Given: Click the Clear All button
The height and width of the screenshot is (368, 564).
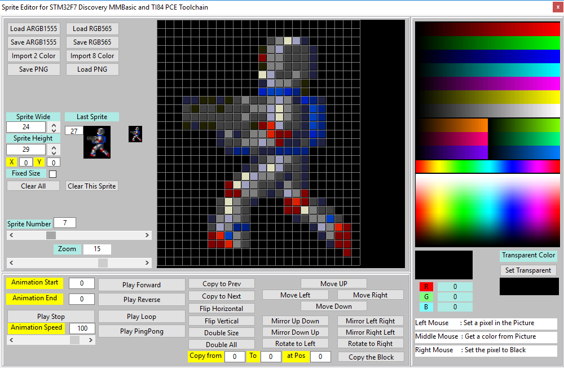Looking at the screenshot, I should tap(33, 186).
